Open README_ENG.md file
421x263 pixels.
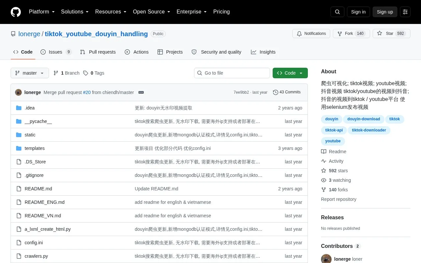pos(44,202)
